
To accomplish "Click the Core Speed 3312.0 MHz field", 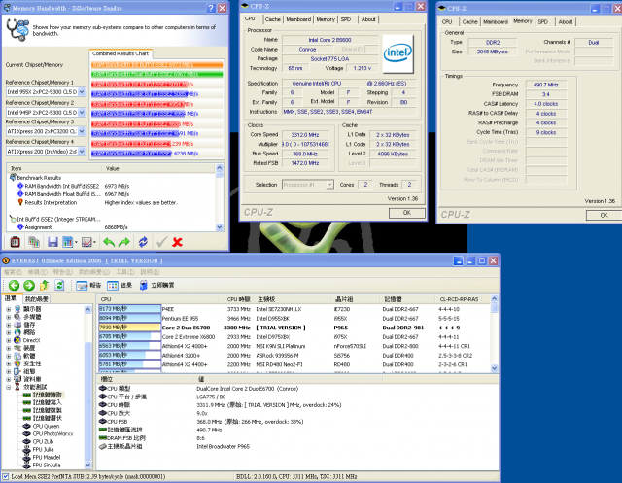I will (304, 135).
